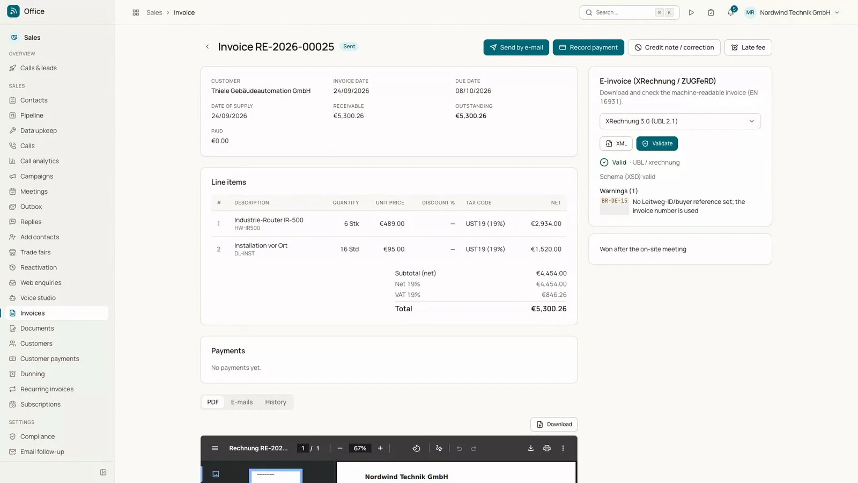Click the thumbnail view icon in PDF sidebar
Image resolution: width=858 pixels, height=483 pixels.
click(216, 474)
